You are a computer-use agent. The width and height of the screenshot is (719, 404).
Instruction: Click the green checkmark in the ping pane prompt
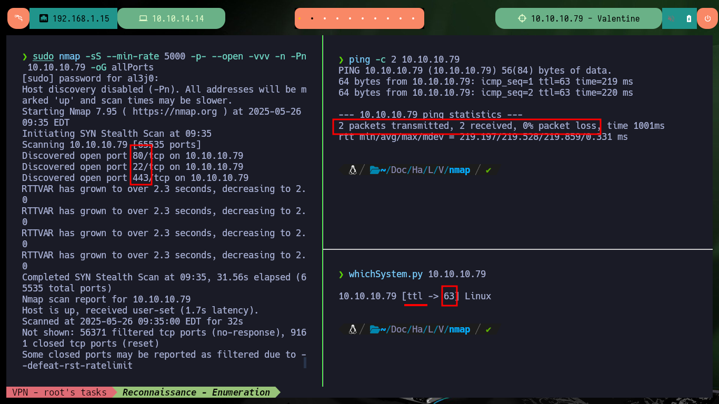[488, 170]
